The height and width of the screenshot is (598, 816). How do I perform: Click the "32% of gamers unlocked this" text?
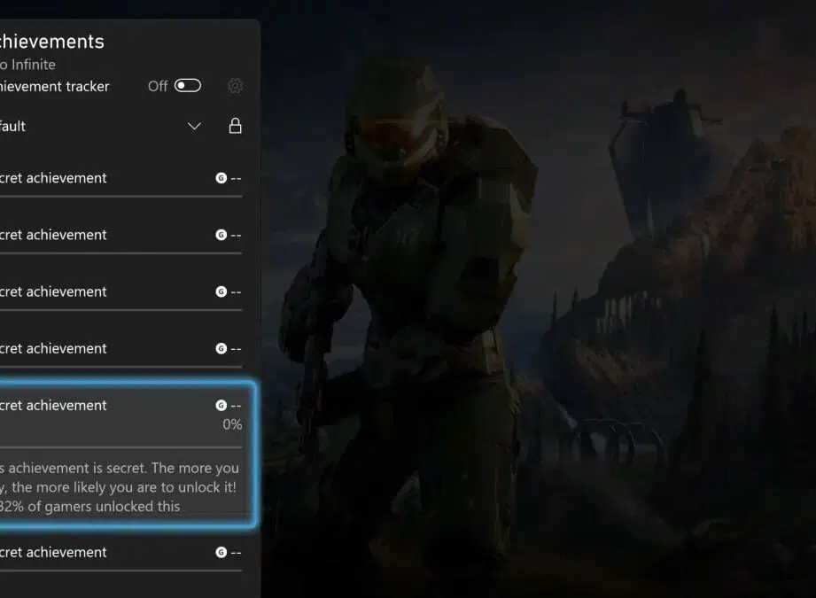[x=90, y=507]
